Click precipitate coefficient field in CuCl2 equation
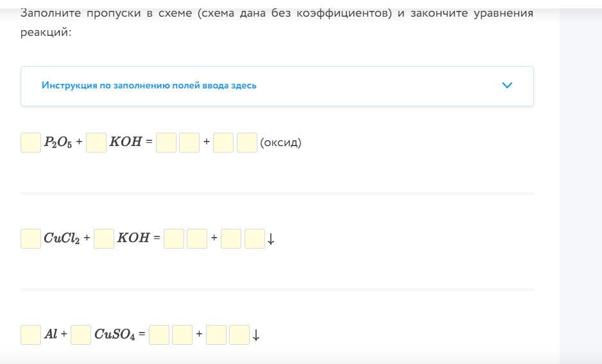Screen dimensions: 602x364 click(x=231, y=238)
